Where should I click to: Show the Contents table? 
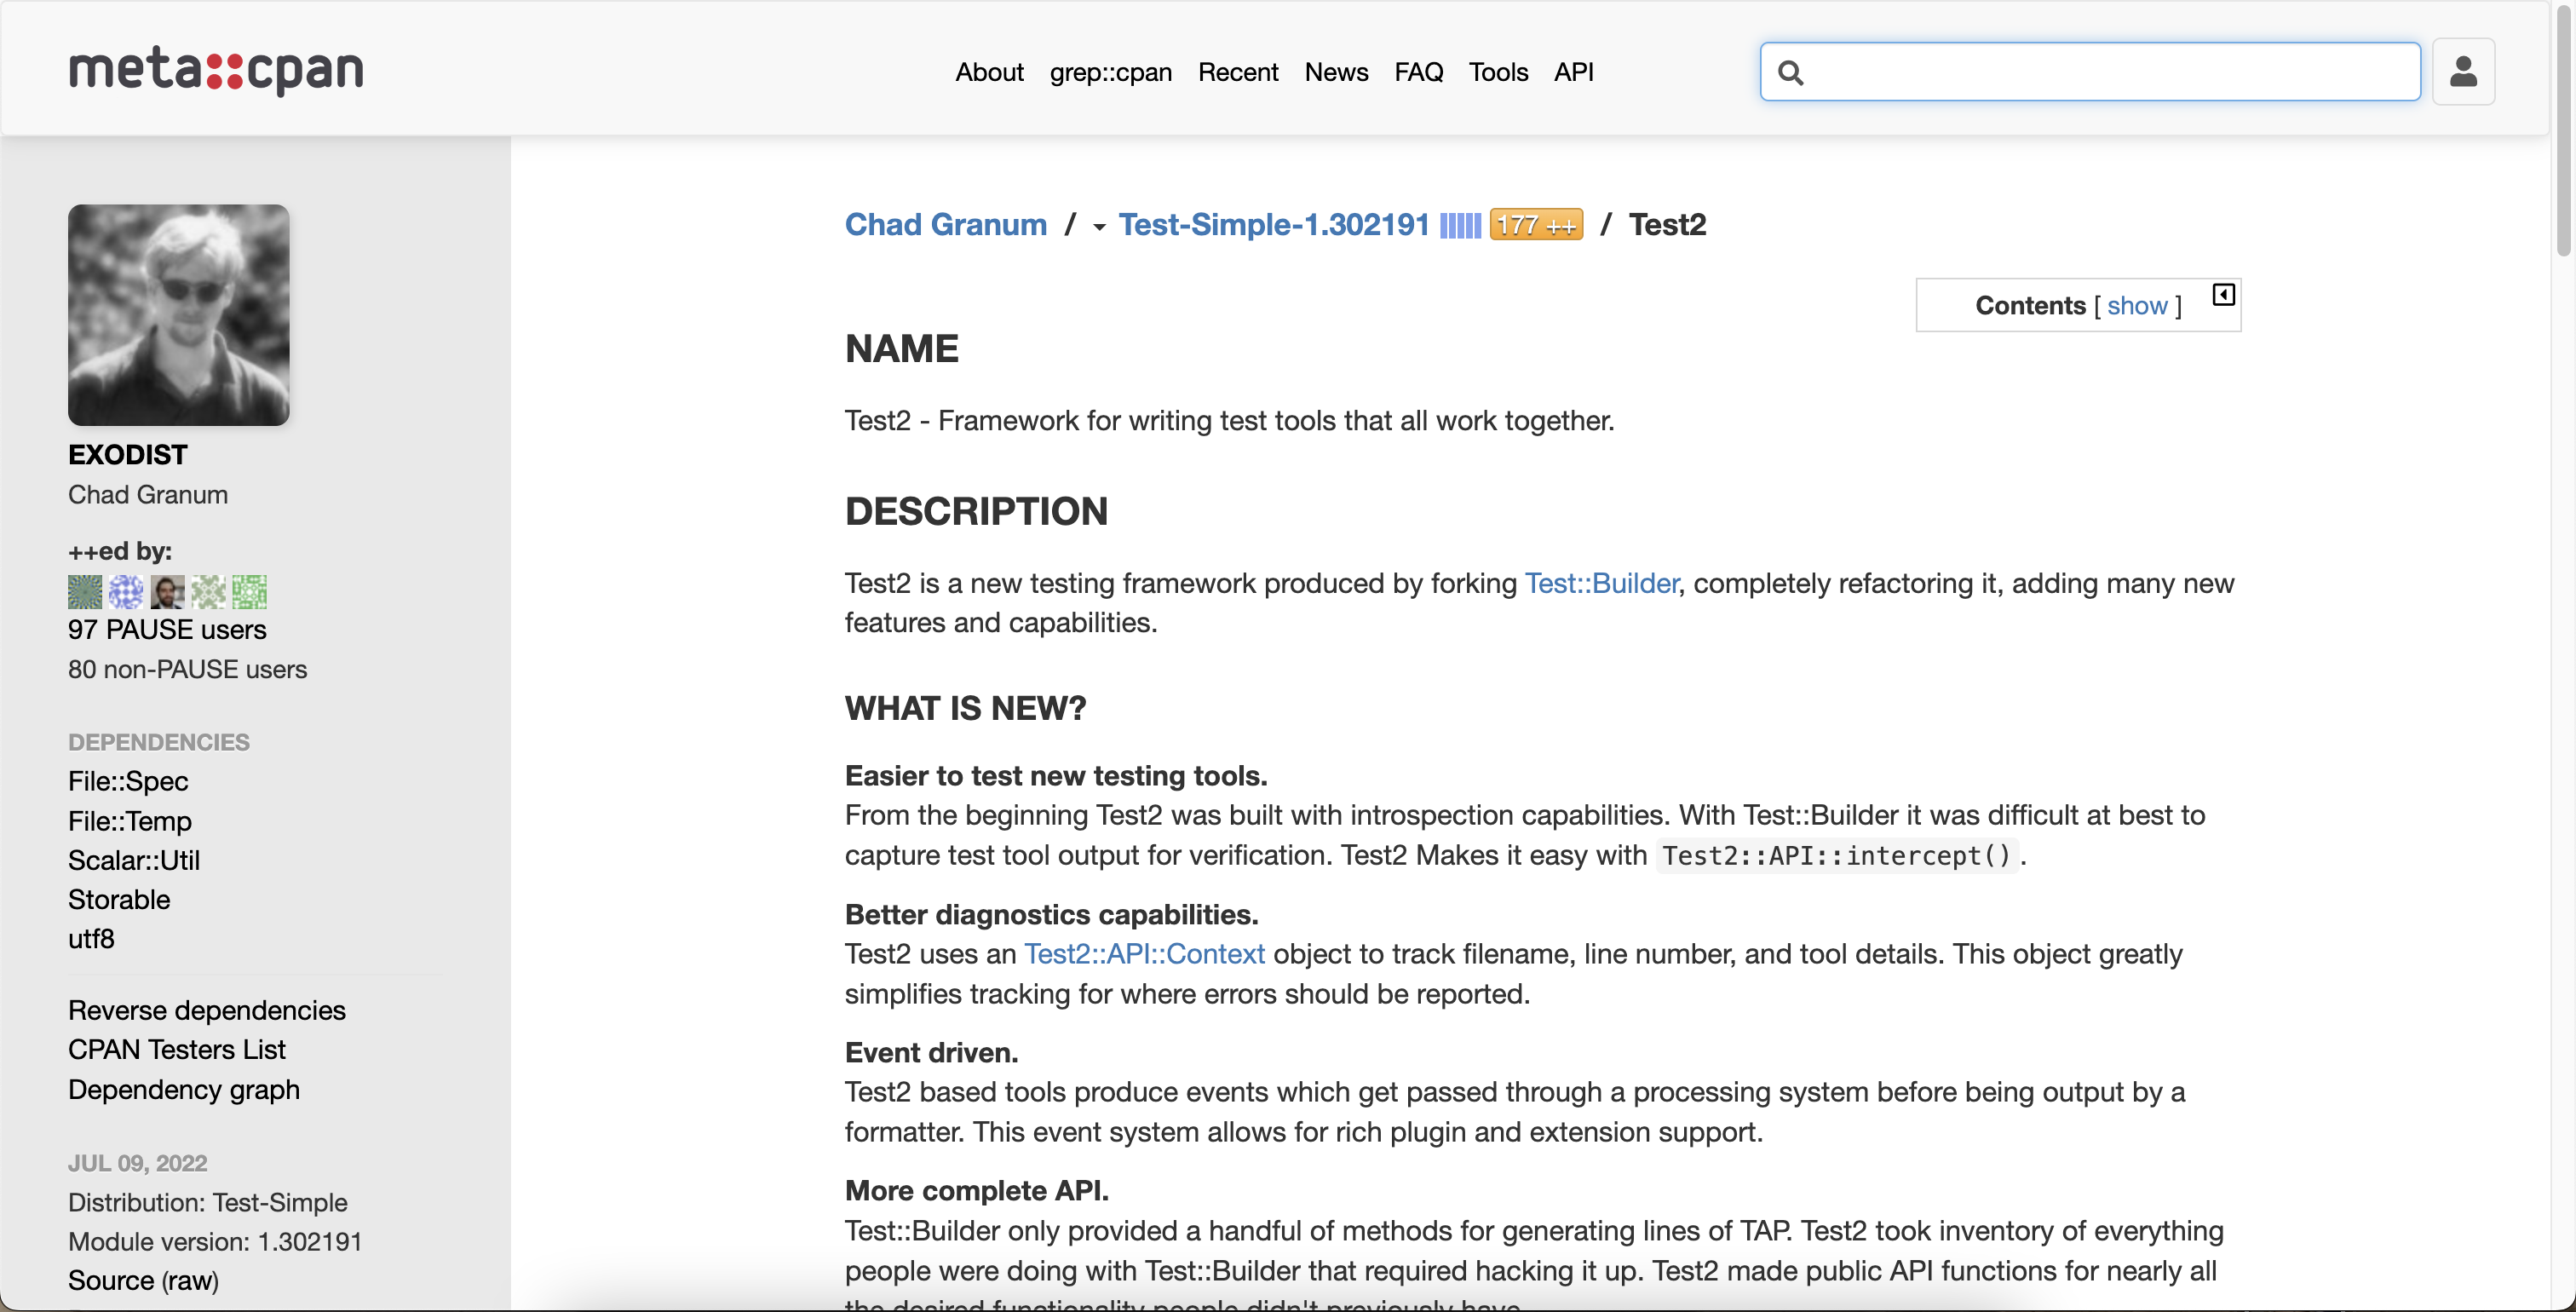click(2137, 306)
